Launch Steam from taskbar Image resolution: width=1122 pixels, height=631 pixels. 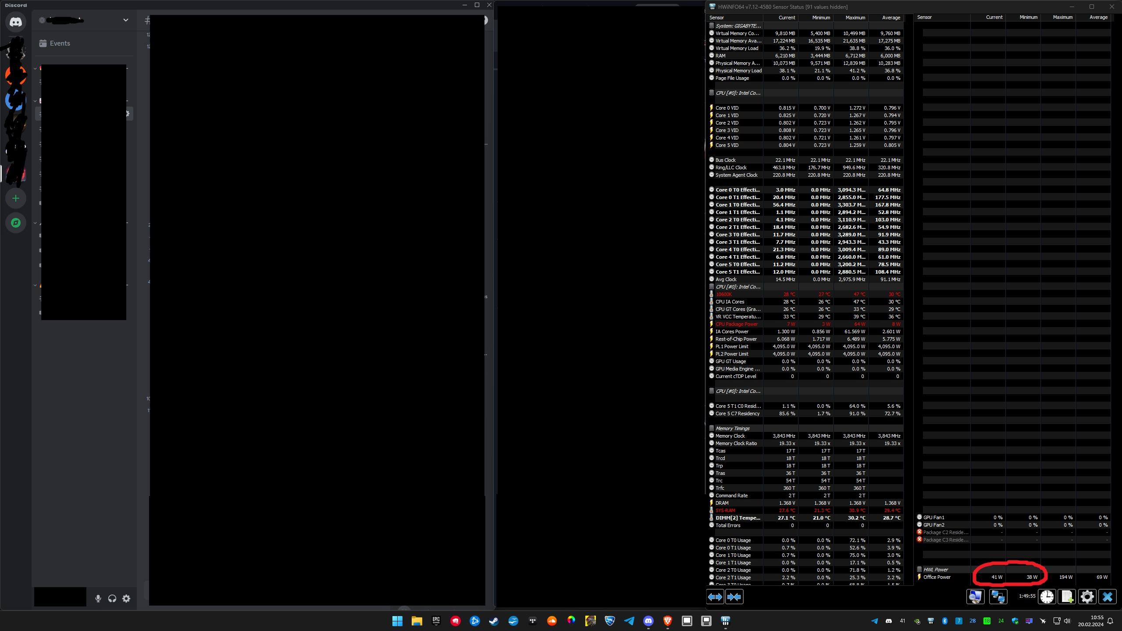click(494, 621)
